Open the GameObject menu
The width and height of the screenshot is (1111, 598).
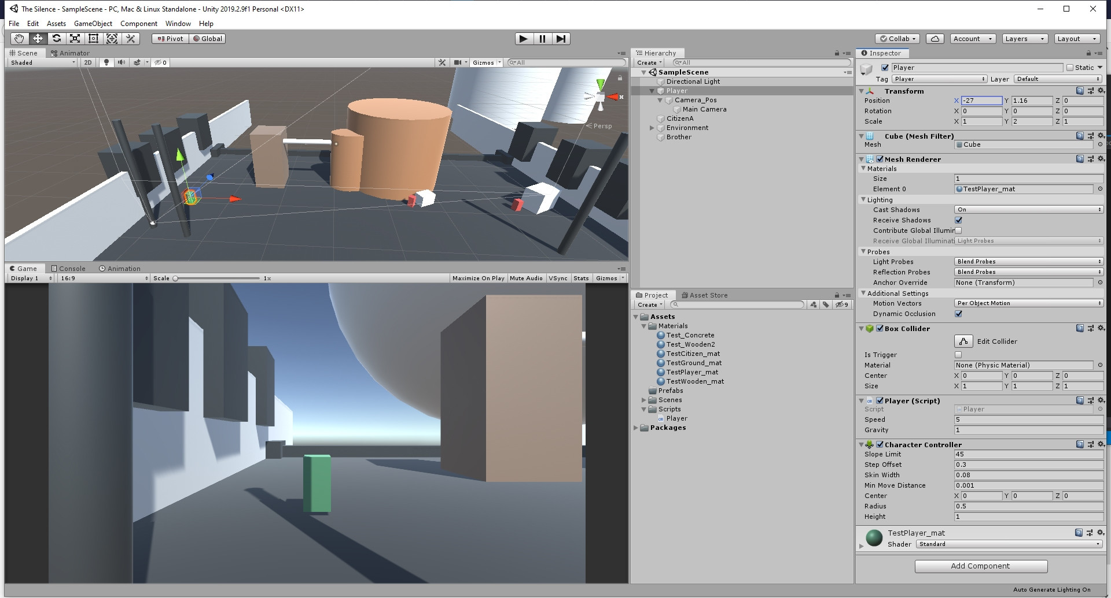tap(93, 24)
